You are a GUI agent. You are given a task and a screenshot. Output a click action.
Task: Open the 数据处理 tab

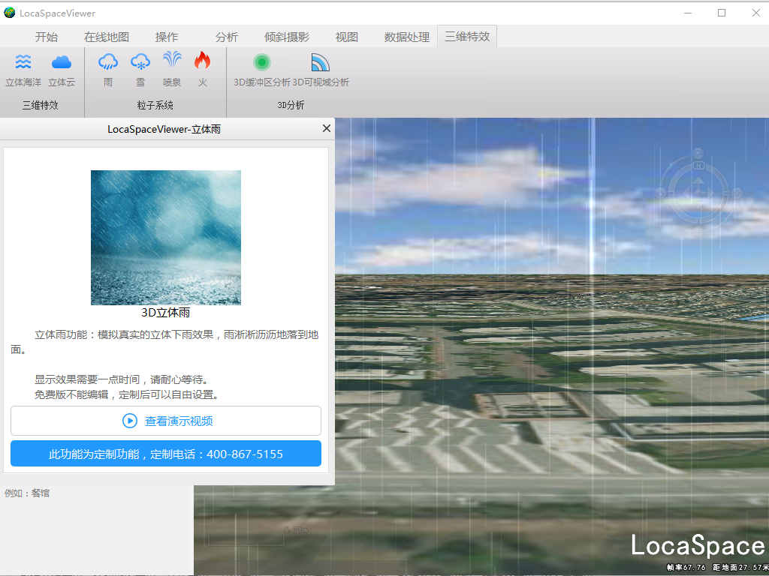tap(407, 37)
